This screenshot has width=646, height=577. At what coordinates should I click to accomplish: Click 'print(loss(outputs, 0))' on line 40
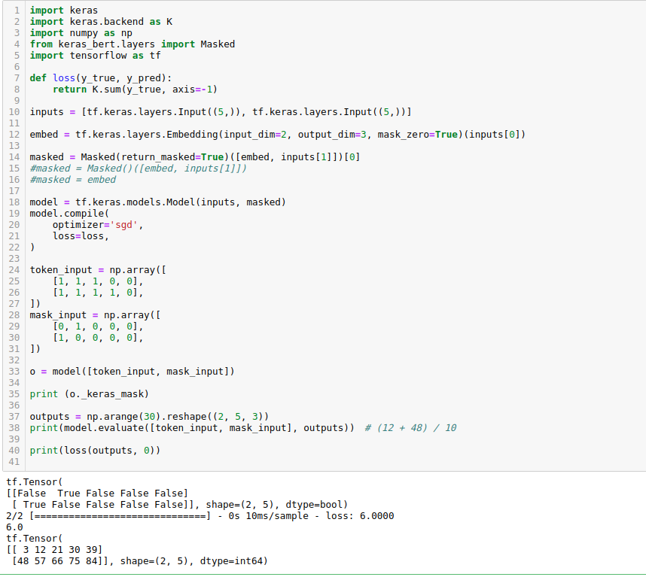tap(95, 451)
